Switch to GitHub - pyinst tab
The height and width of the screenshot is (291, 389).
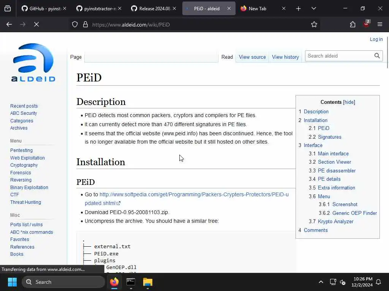[x=41, y=8]
